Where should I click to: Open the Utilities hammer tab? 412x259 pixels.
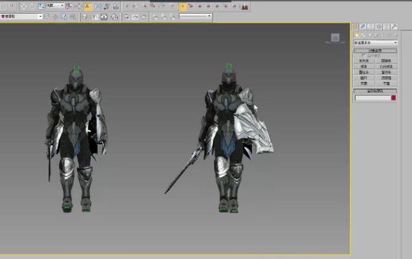[394, 27]
